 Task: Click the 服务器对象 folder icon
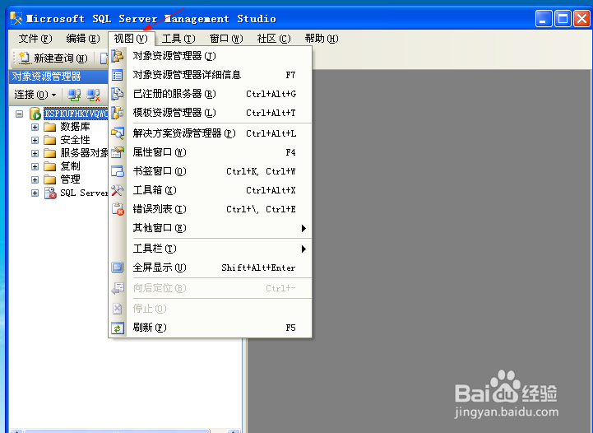click(x=49, y=153)
